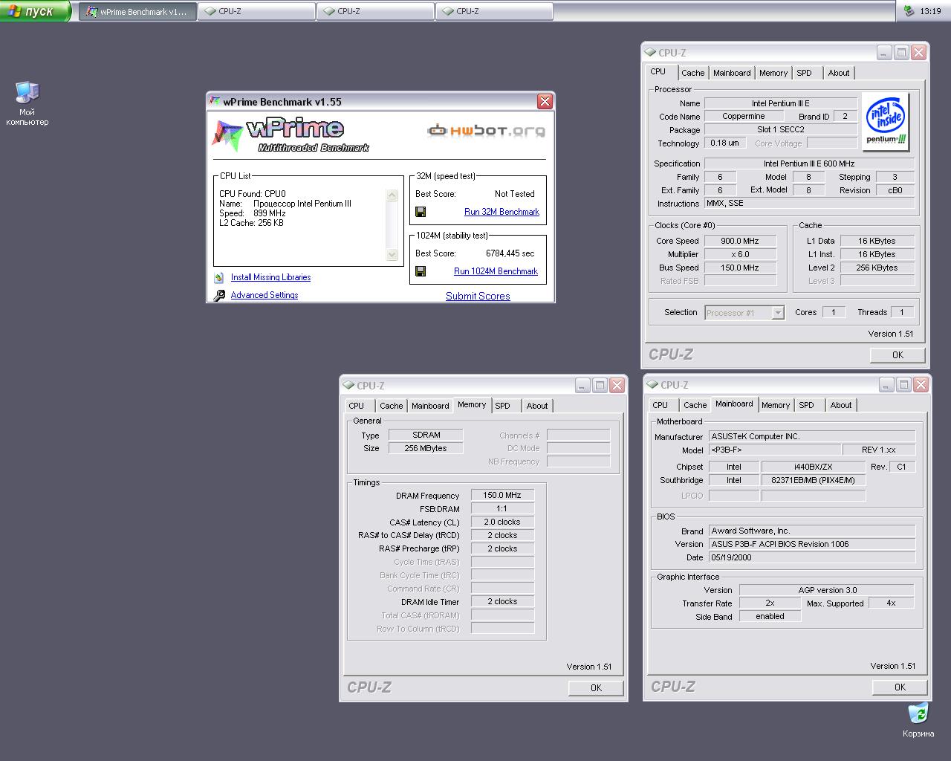Switch to CPU tab in Memory window
This screenshot has width=951, height=761.
pos(357,406)
